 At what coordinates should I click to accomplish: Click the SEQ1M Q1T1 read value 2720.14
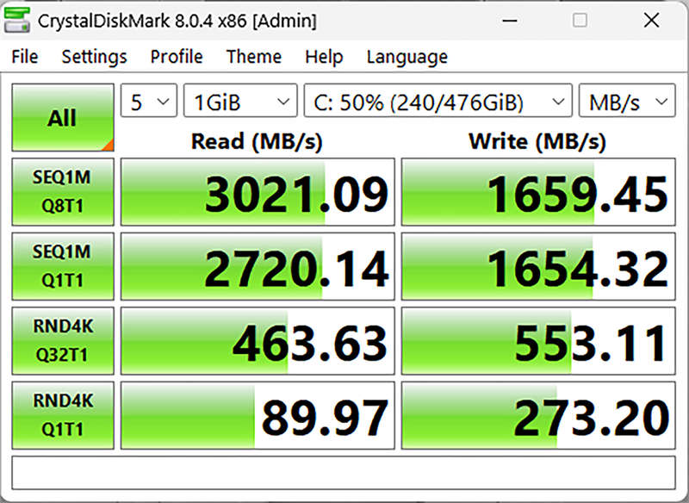pos(258,267)
